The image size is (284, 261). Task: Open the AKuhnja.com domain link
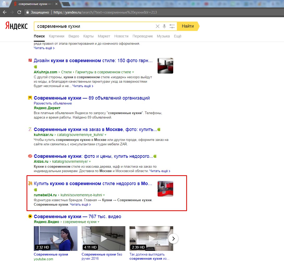46,72
